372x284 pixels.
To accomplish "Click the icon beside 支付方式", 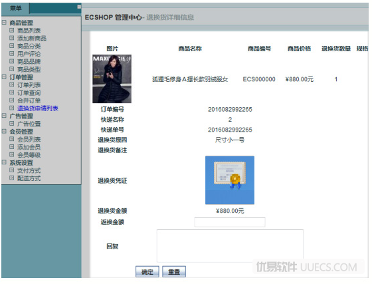I will coord(12,170).
